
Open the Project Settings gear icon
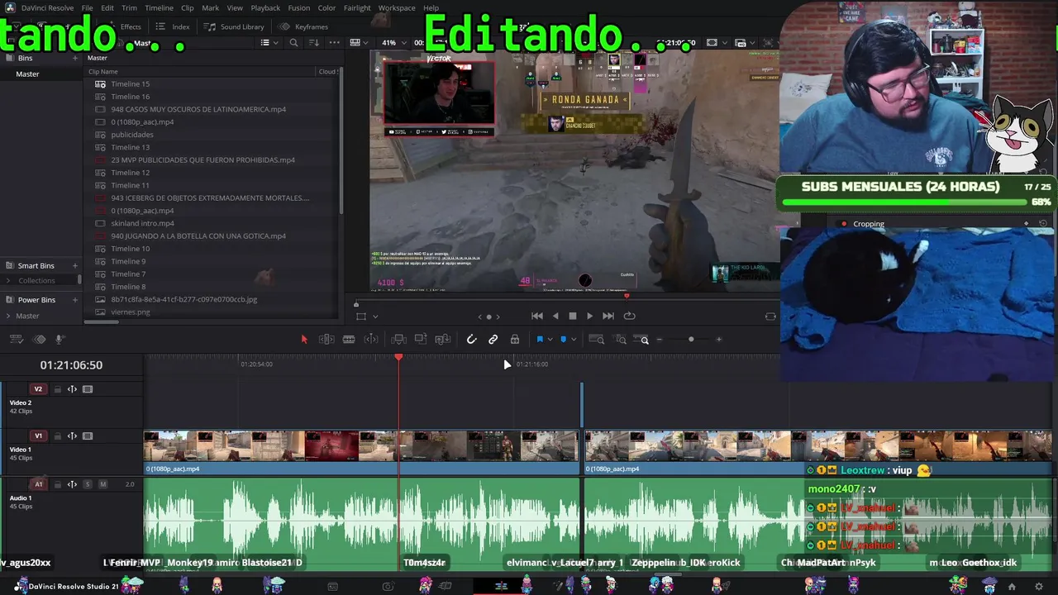tap(1039, 587)
